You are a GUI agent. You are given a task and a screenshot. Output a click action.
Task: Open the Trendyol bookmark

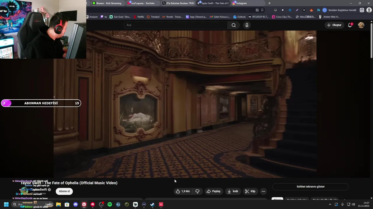click(x=153, y=17)
